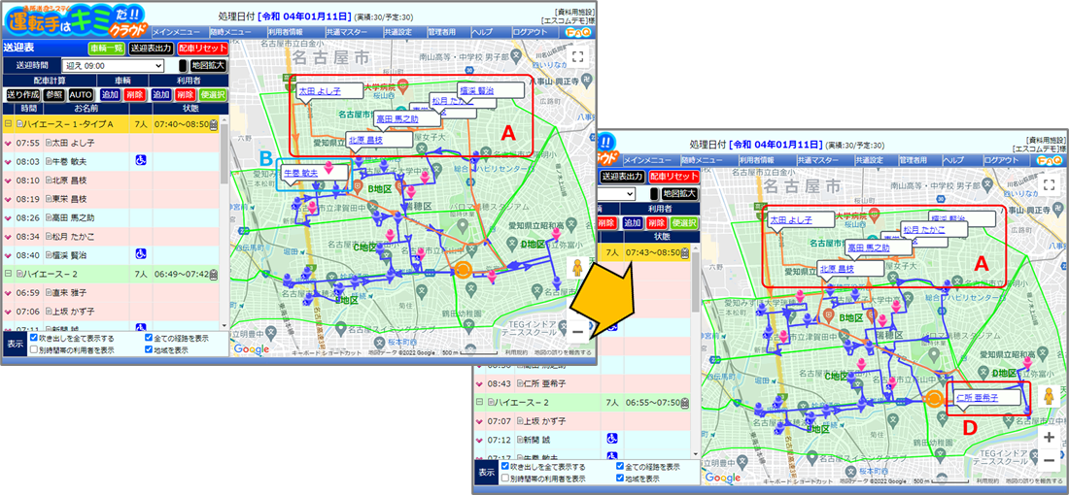
Task: Open the FAQ icon in the right window
Action: coord(1049,160)
